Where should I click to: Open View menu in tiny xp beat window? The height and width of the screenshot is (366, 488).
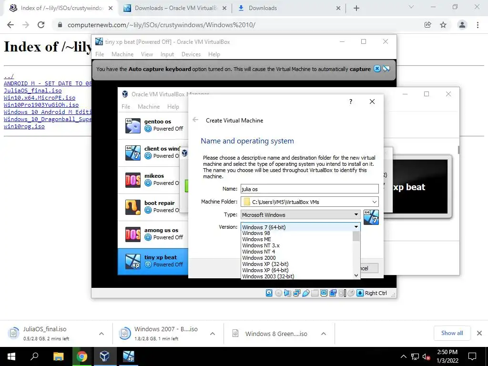point(147,54)
